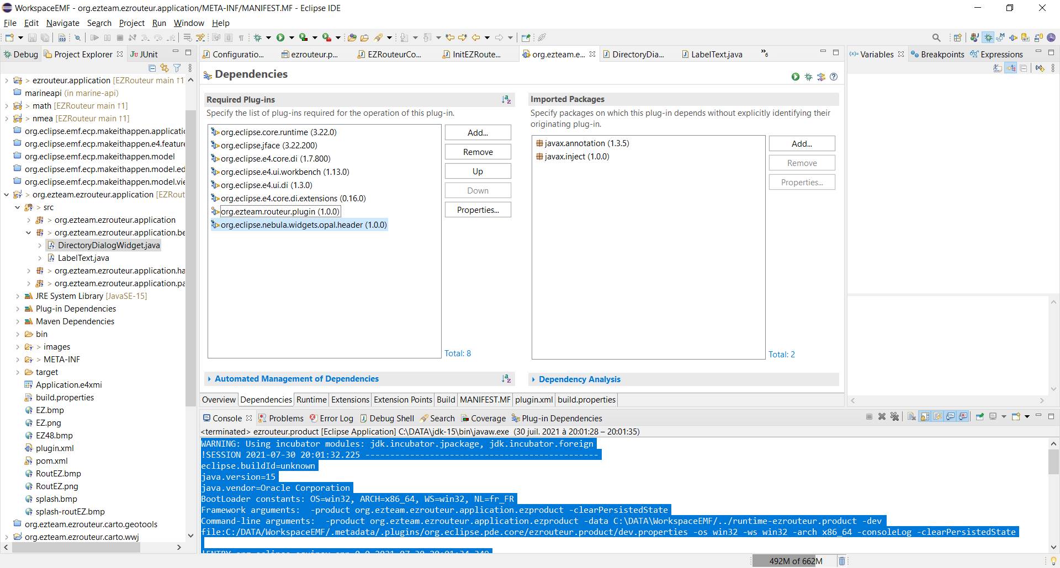This screenshot has width=1060, height=568.
Task: Click Remove button for Required Plug-ins
Action: pyautogui.click(x=478, y=152)
